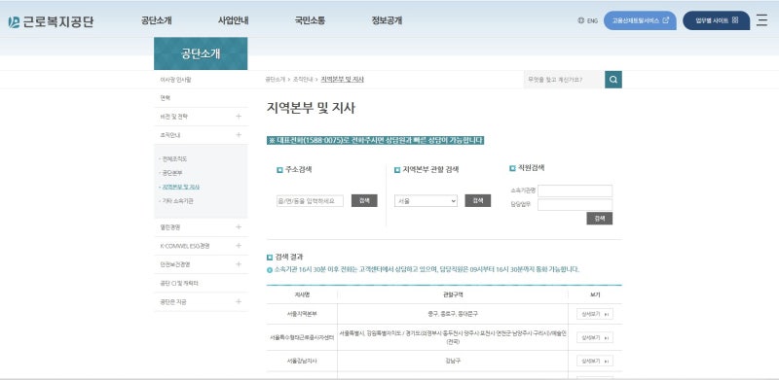
Task: Click 검색 button beside address input
Action: [364, 201]
